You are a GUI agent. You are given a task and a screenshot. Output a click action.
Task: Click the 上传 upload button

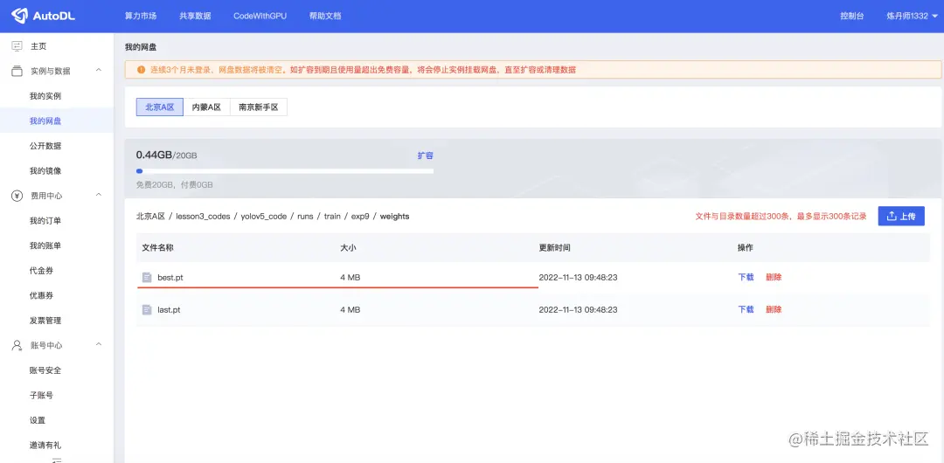[901, 216]
